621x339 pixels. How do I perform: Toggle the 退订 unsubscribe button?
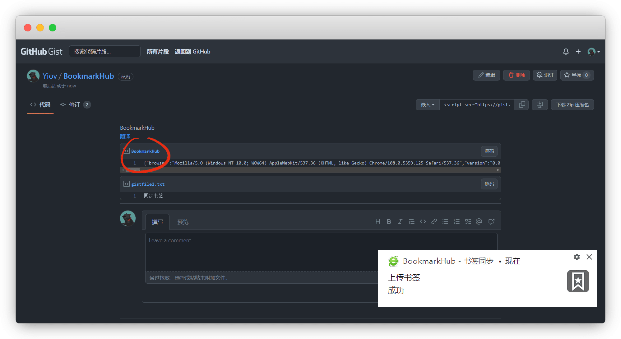(545, 75)
